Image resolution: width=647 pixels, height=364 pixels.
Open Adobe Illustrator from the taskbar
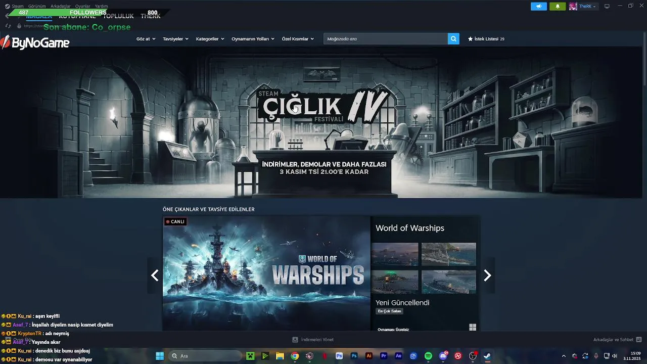pyautogui.click(x=369, y=356)
